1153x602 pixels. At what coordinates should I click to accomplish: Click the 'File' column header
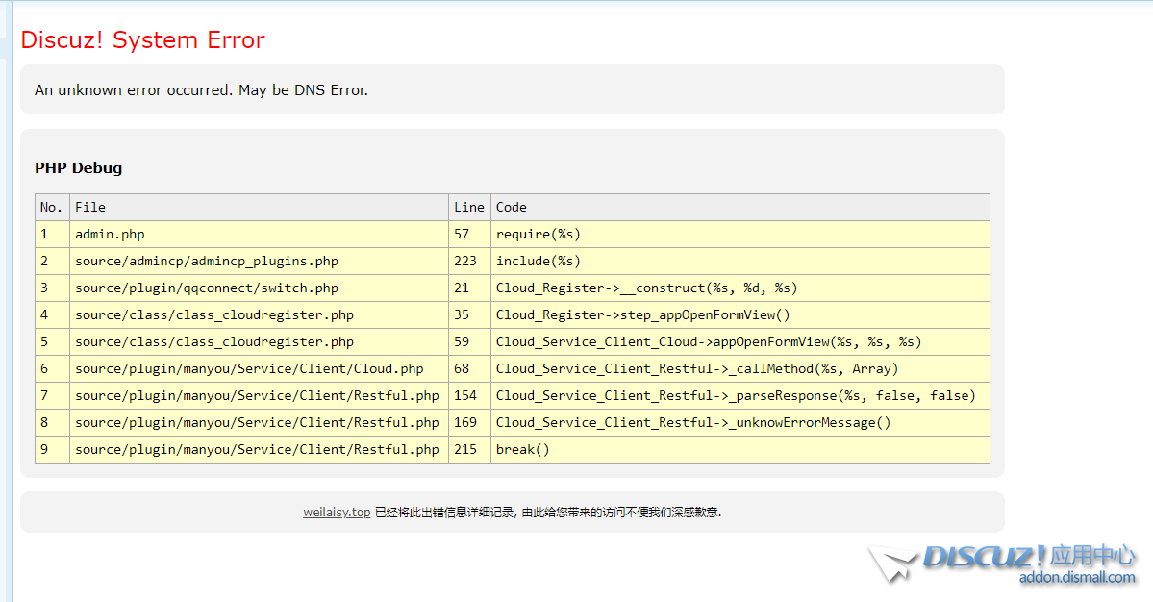coord(90,208)
